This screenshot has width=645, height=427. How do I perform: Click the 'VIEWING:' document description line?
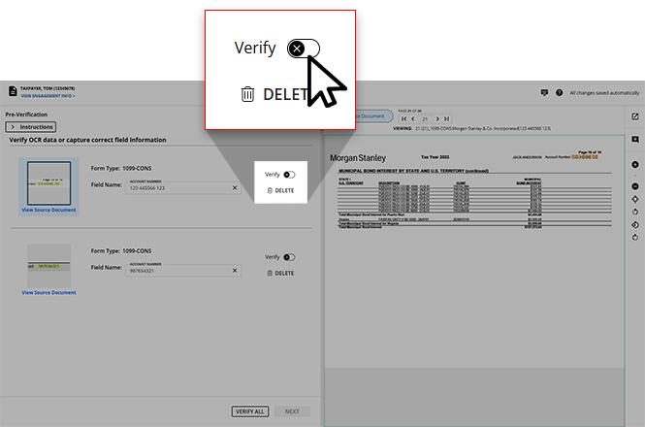(471, 128)
